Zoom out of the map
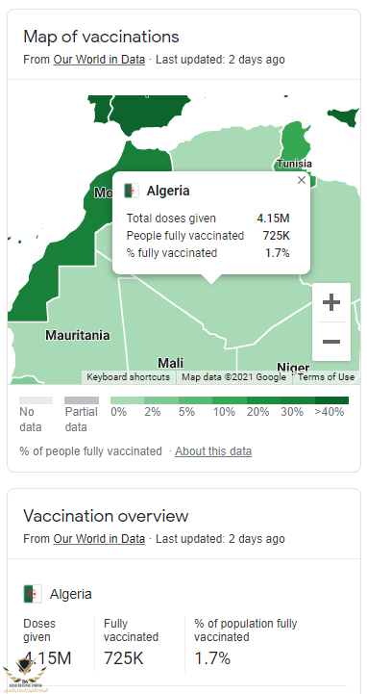The width and height of the screenshot is (367, 694). 331,342
